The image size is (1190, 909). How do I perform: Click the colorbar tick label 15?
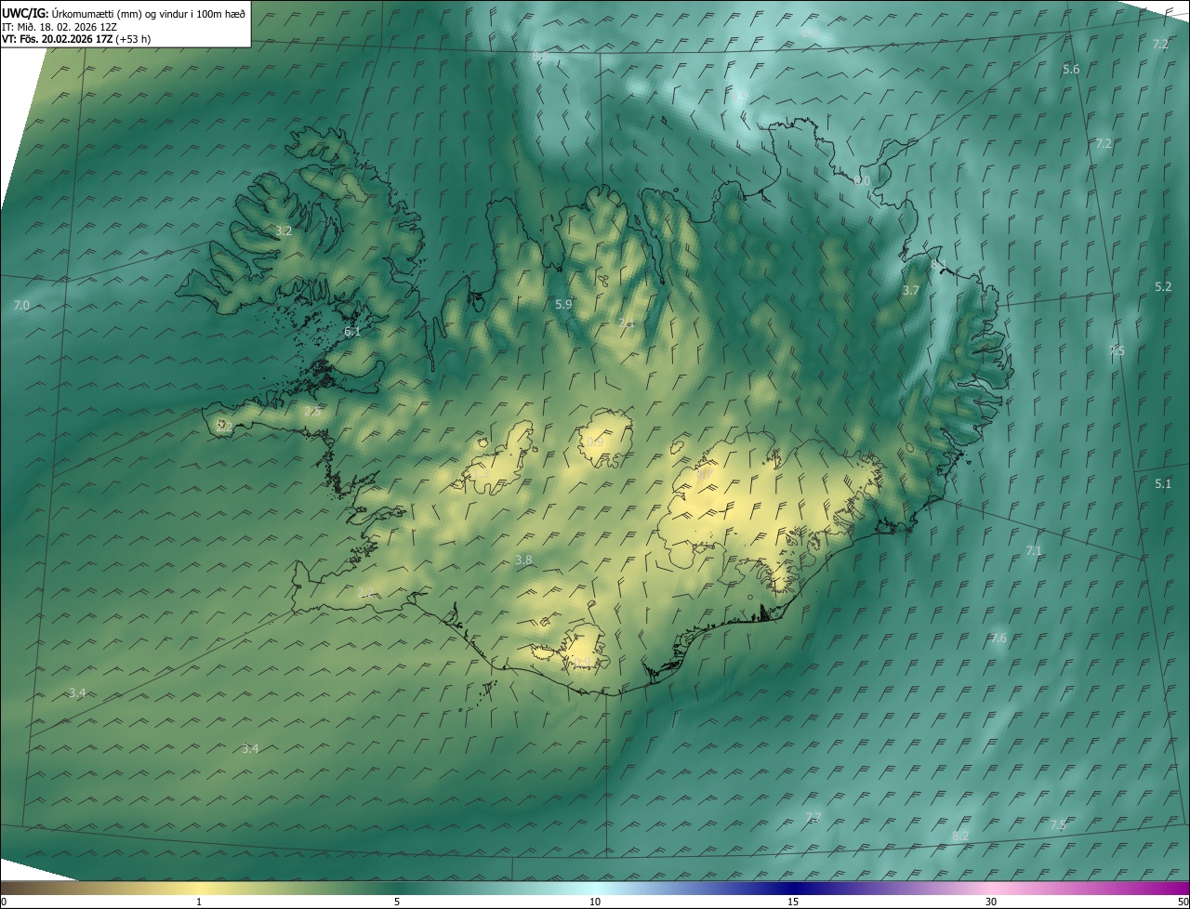[793, 902]
